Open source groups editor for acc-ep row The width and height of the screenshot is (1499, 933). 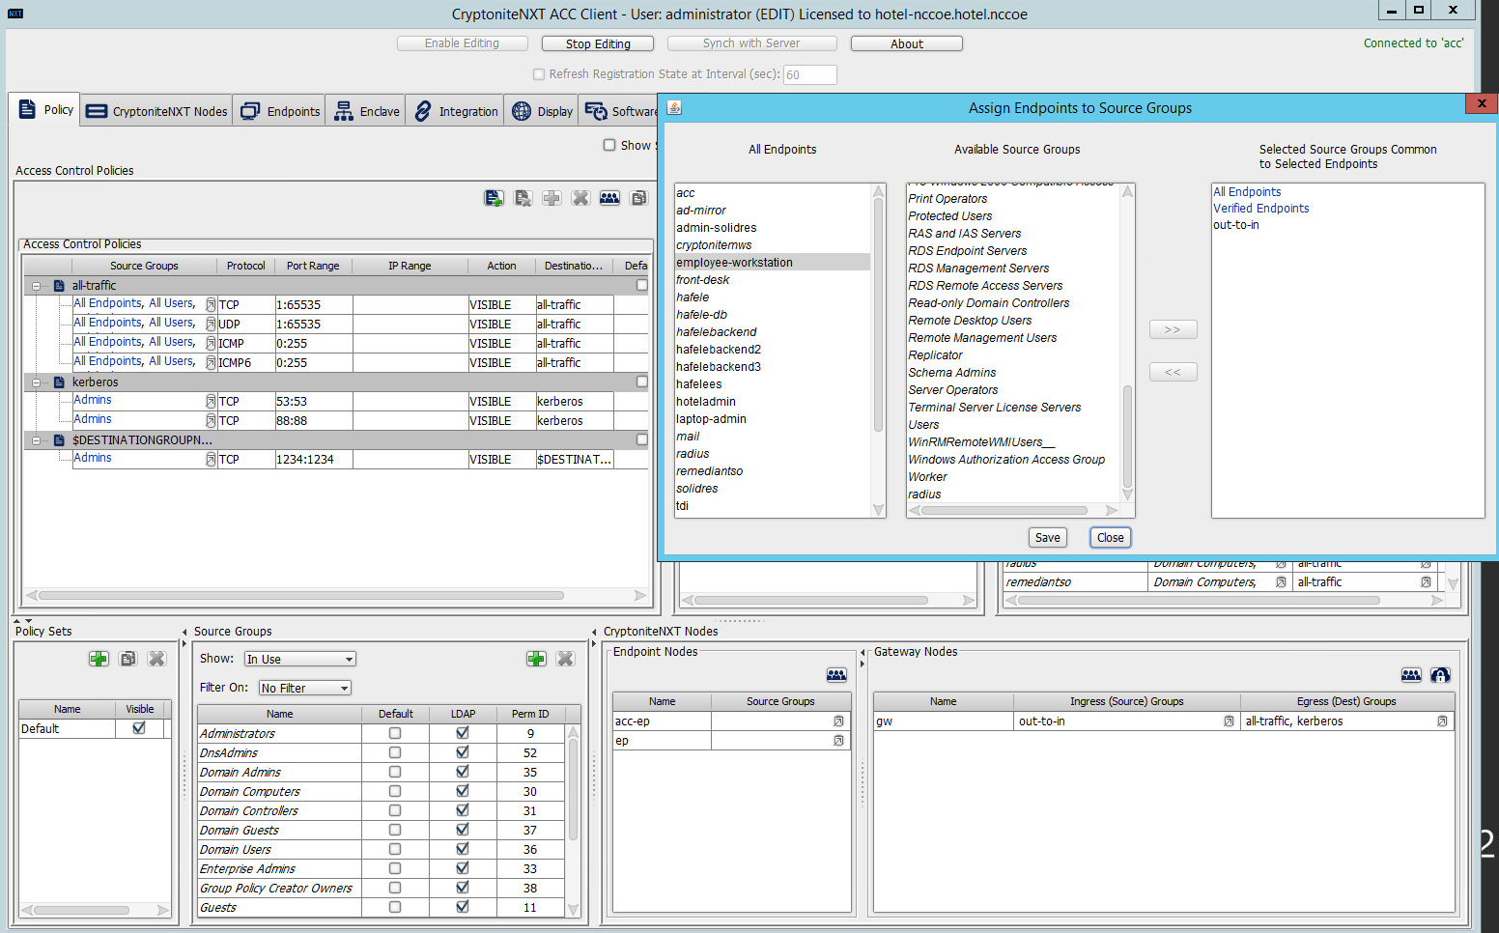tap(838, 721)
